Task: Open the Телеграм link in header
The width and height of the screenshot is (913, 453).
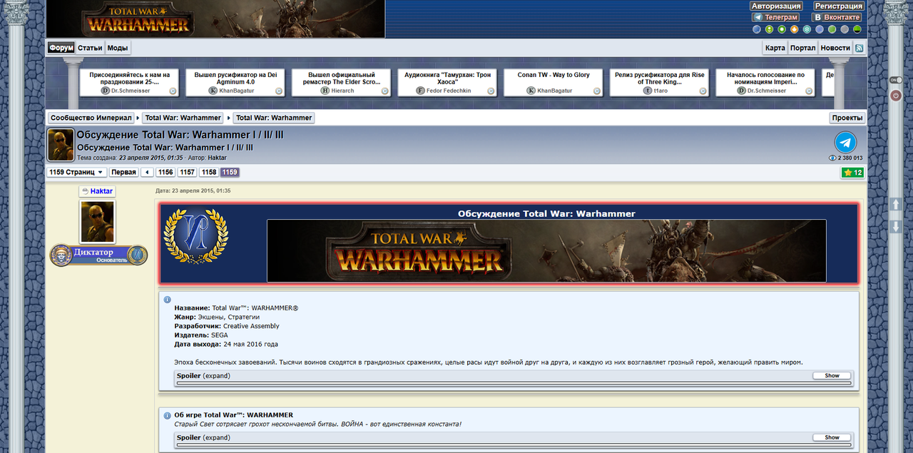Action: tap(775, 17)
